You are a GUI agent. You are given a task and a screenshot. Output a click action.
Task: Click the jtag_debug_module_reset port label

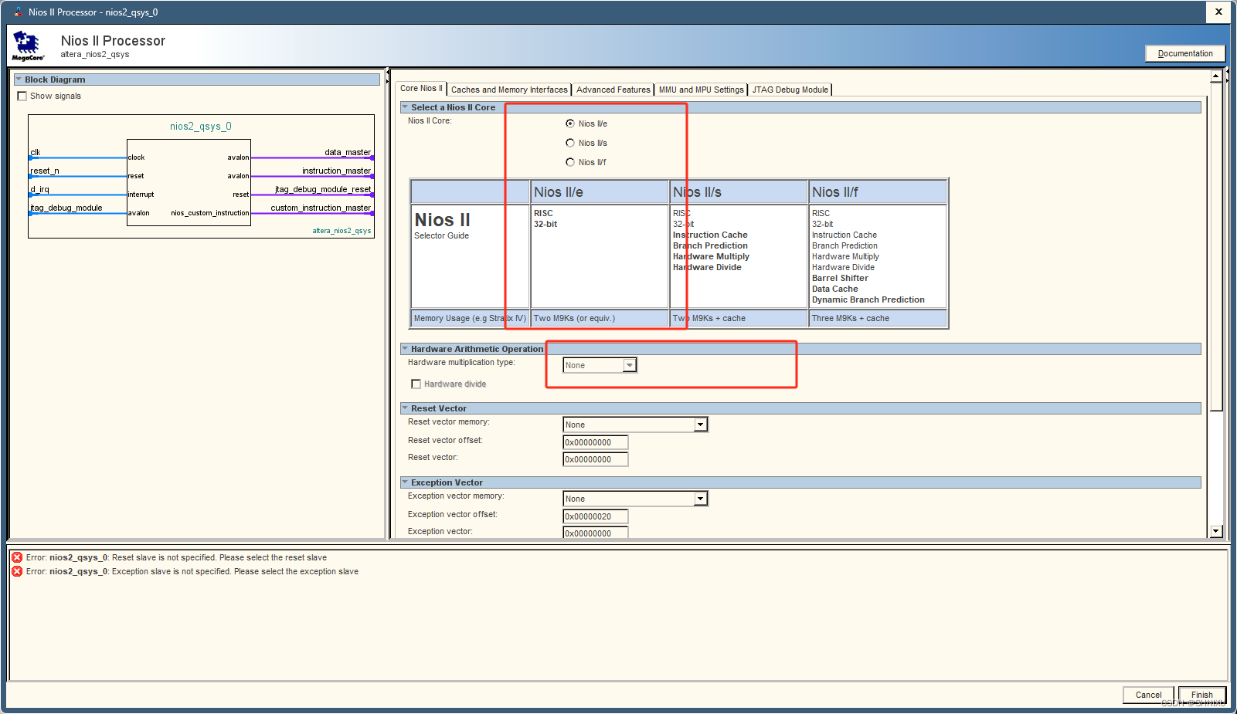(x=323, y=189)
